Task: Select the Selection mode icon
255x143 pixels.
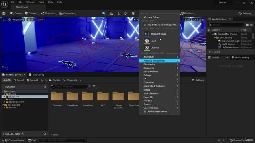Action: (104, 13)
